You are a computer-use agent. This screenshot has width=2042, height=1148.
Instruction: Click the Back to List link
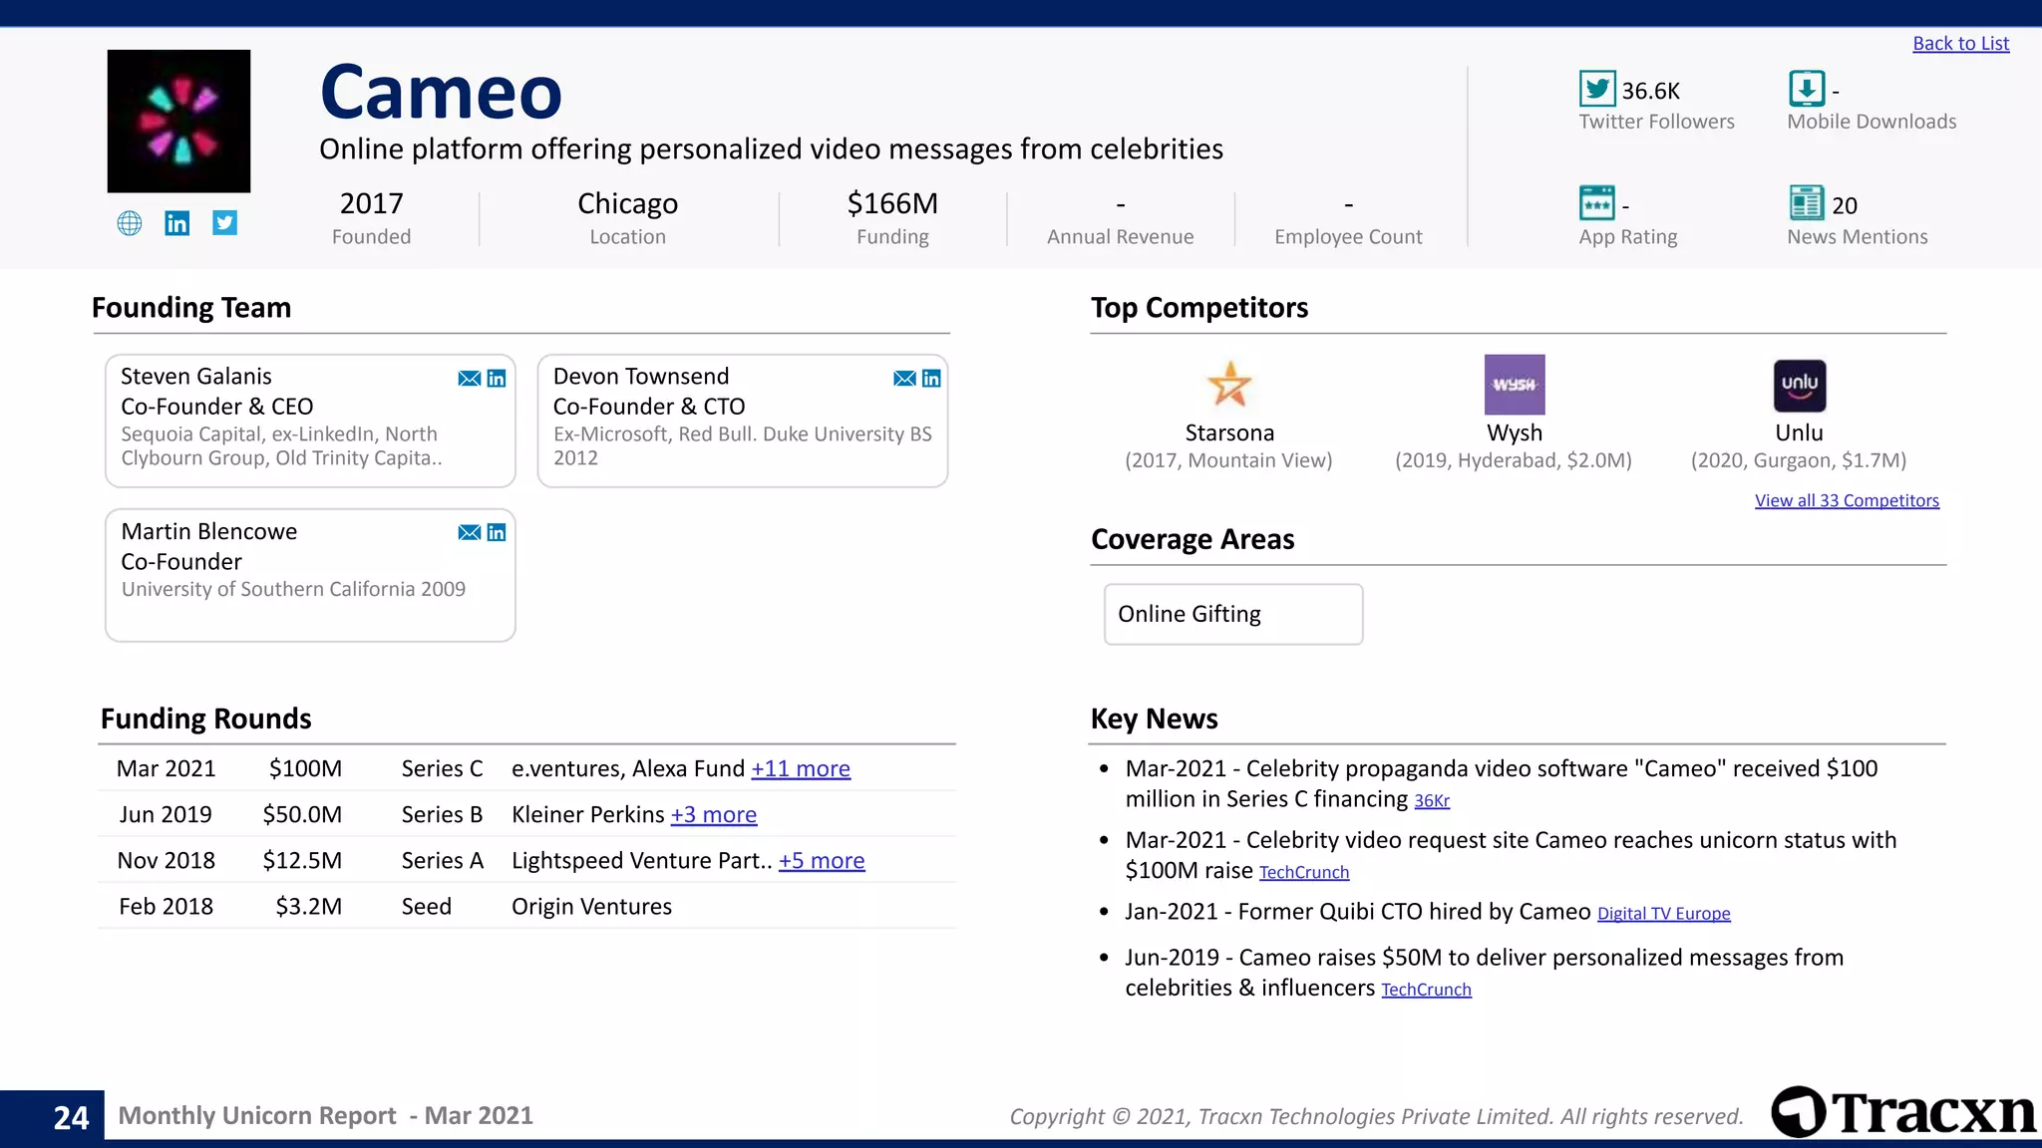tap(1960, 44)
